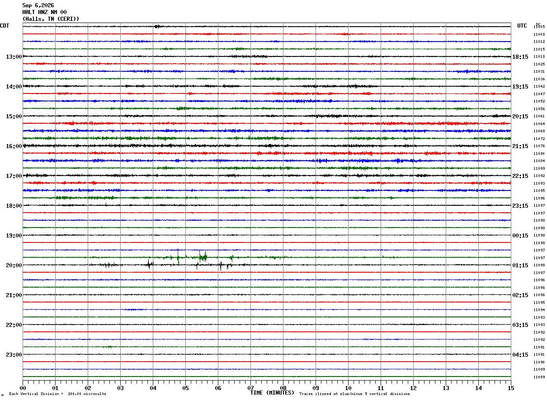Click the 01:15 UTC time label
The height and width of the screenshot is (400, 547).
[520, 265]
